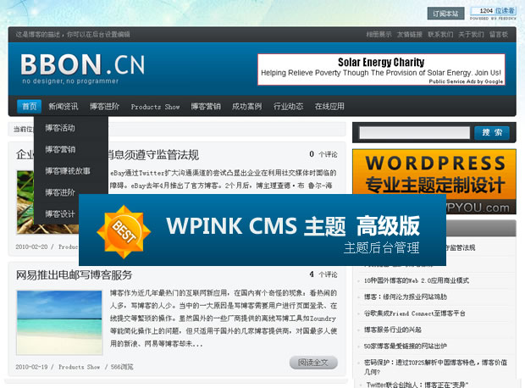Open the Products Show navigation item

click(x=155, y=107)
